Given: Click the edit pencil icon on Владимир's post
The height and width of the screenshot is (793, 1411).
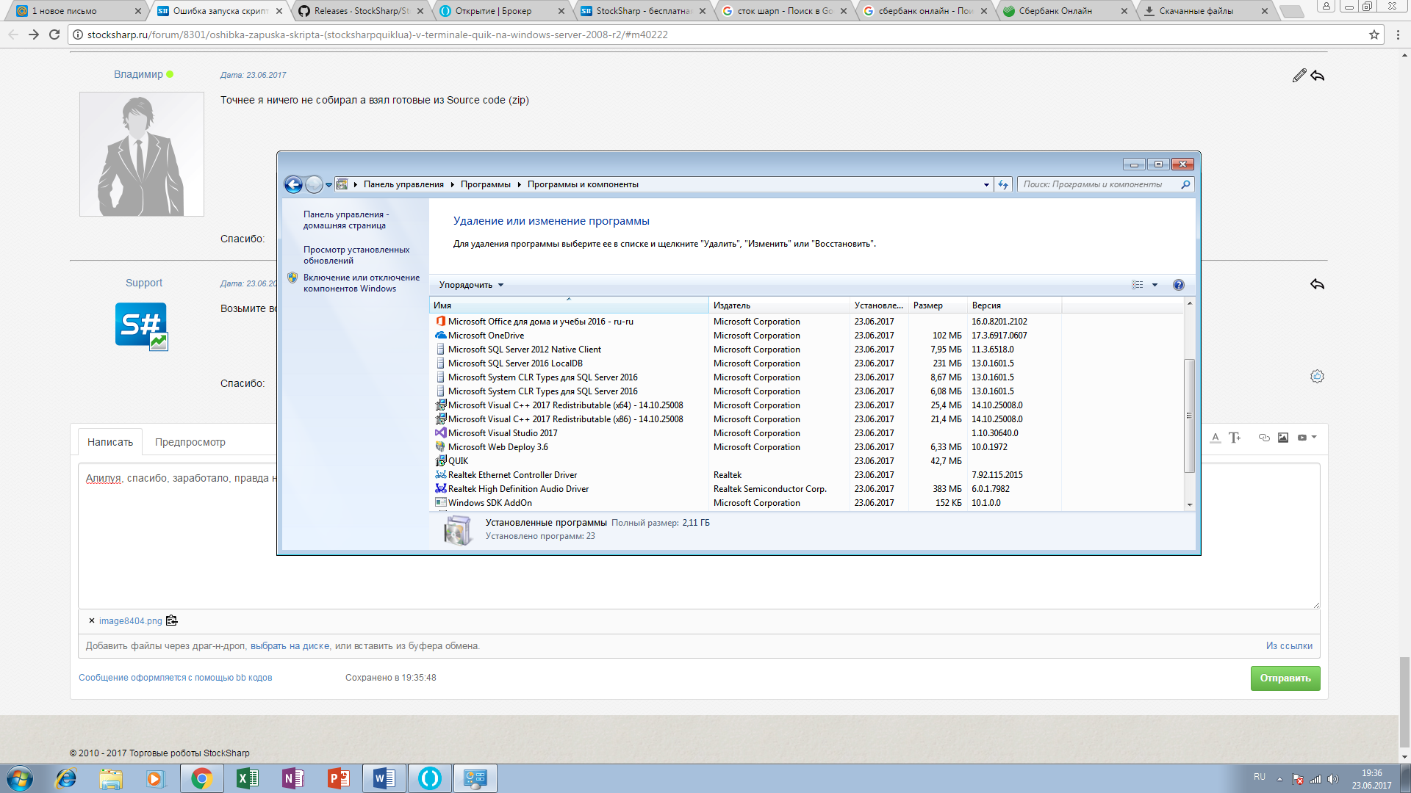Looking at the screenshot, I should [1299, 76].
